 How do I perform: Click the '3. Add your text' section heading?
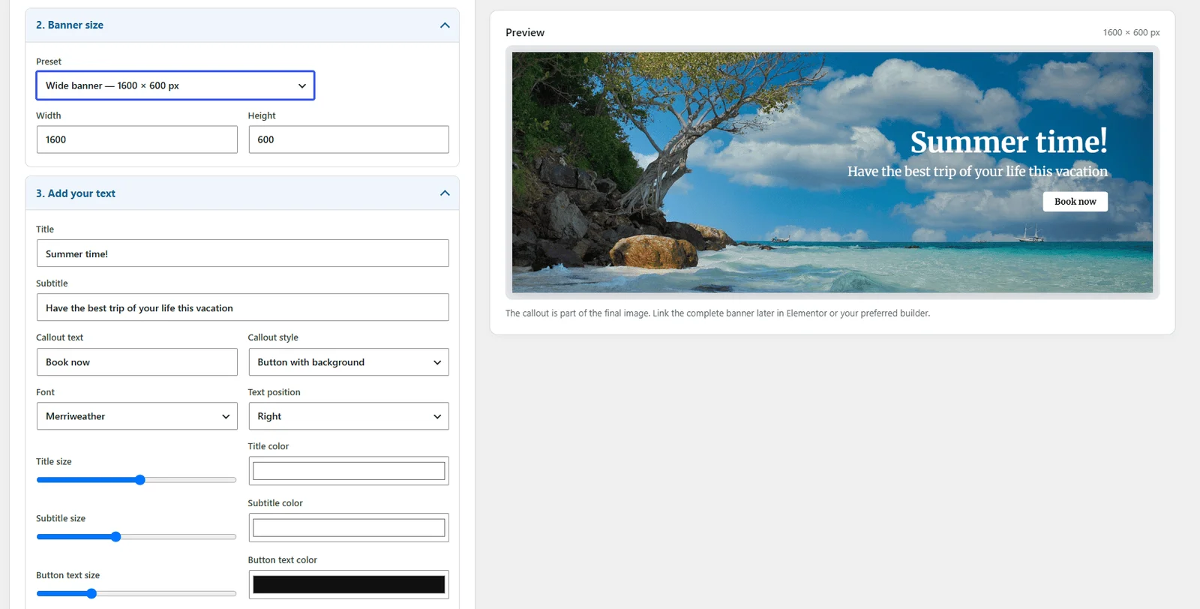pyautogui.click(x=76, y=193)
